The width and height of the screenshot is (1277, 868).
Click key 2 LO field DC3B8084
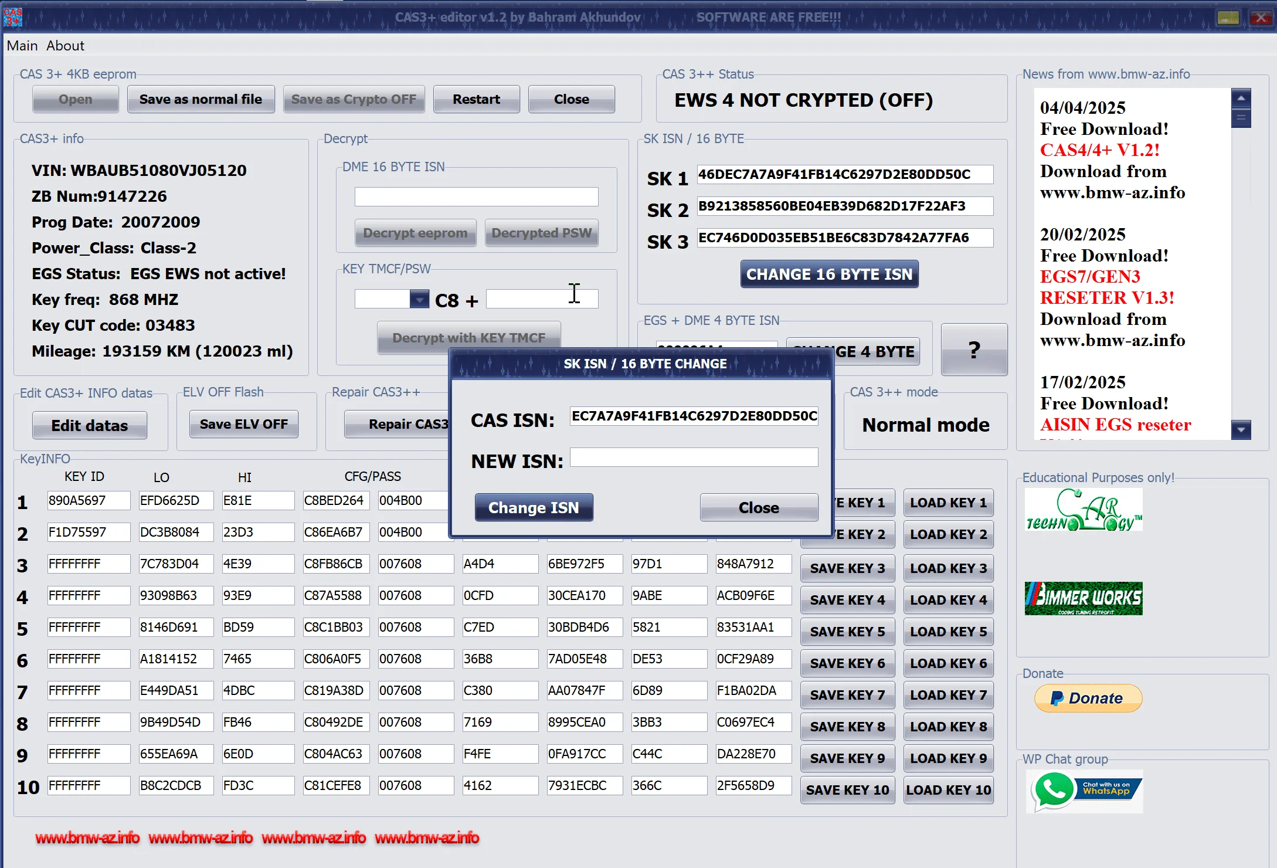click(x=176, y=532)
